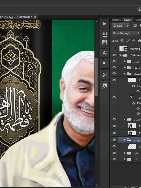This screenshot has height=188, width=141.
Task: Collapse the highlighted پرچم group triangle
Action: (125, 140)
